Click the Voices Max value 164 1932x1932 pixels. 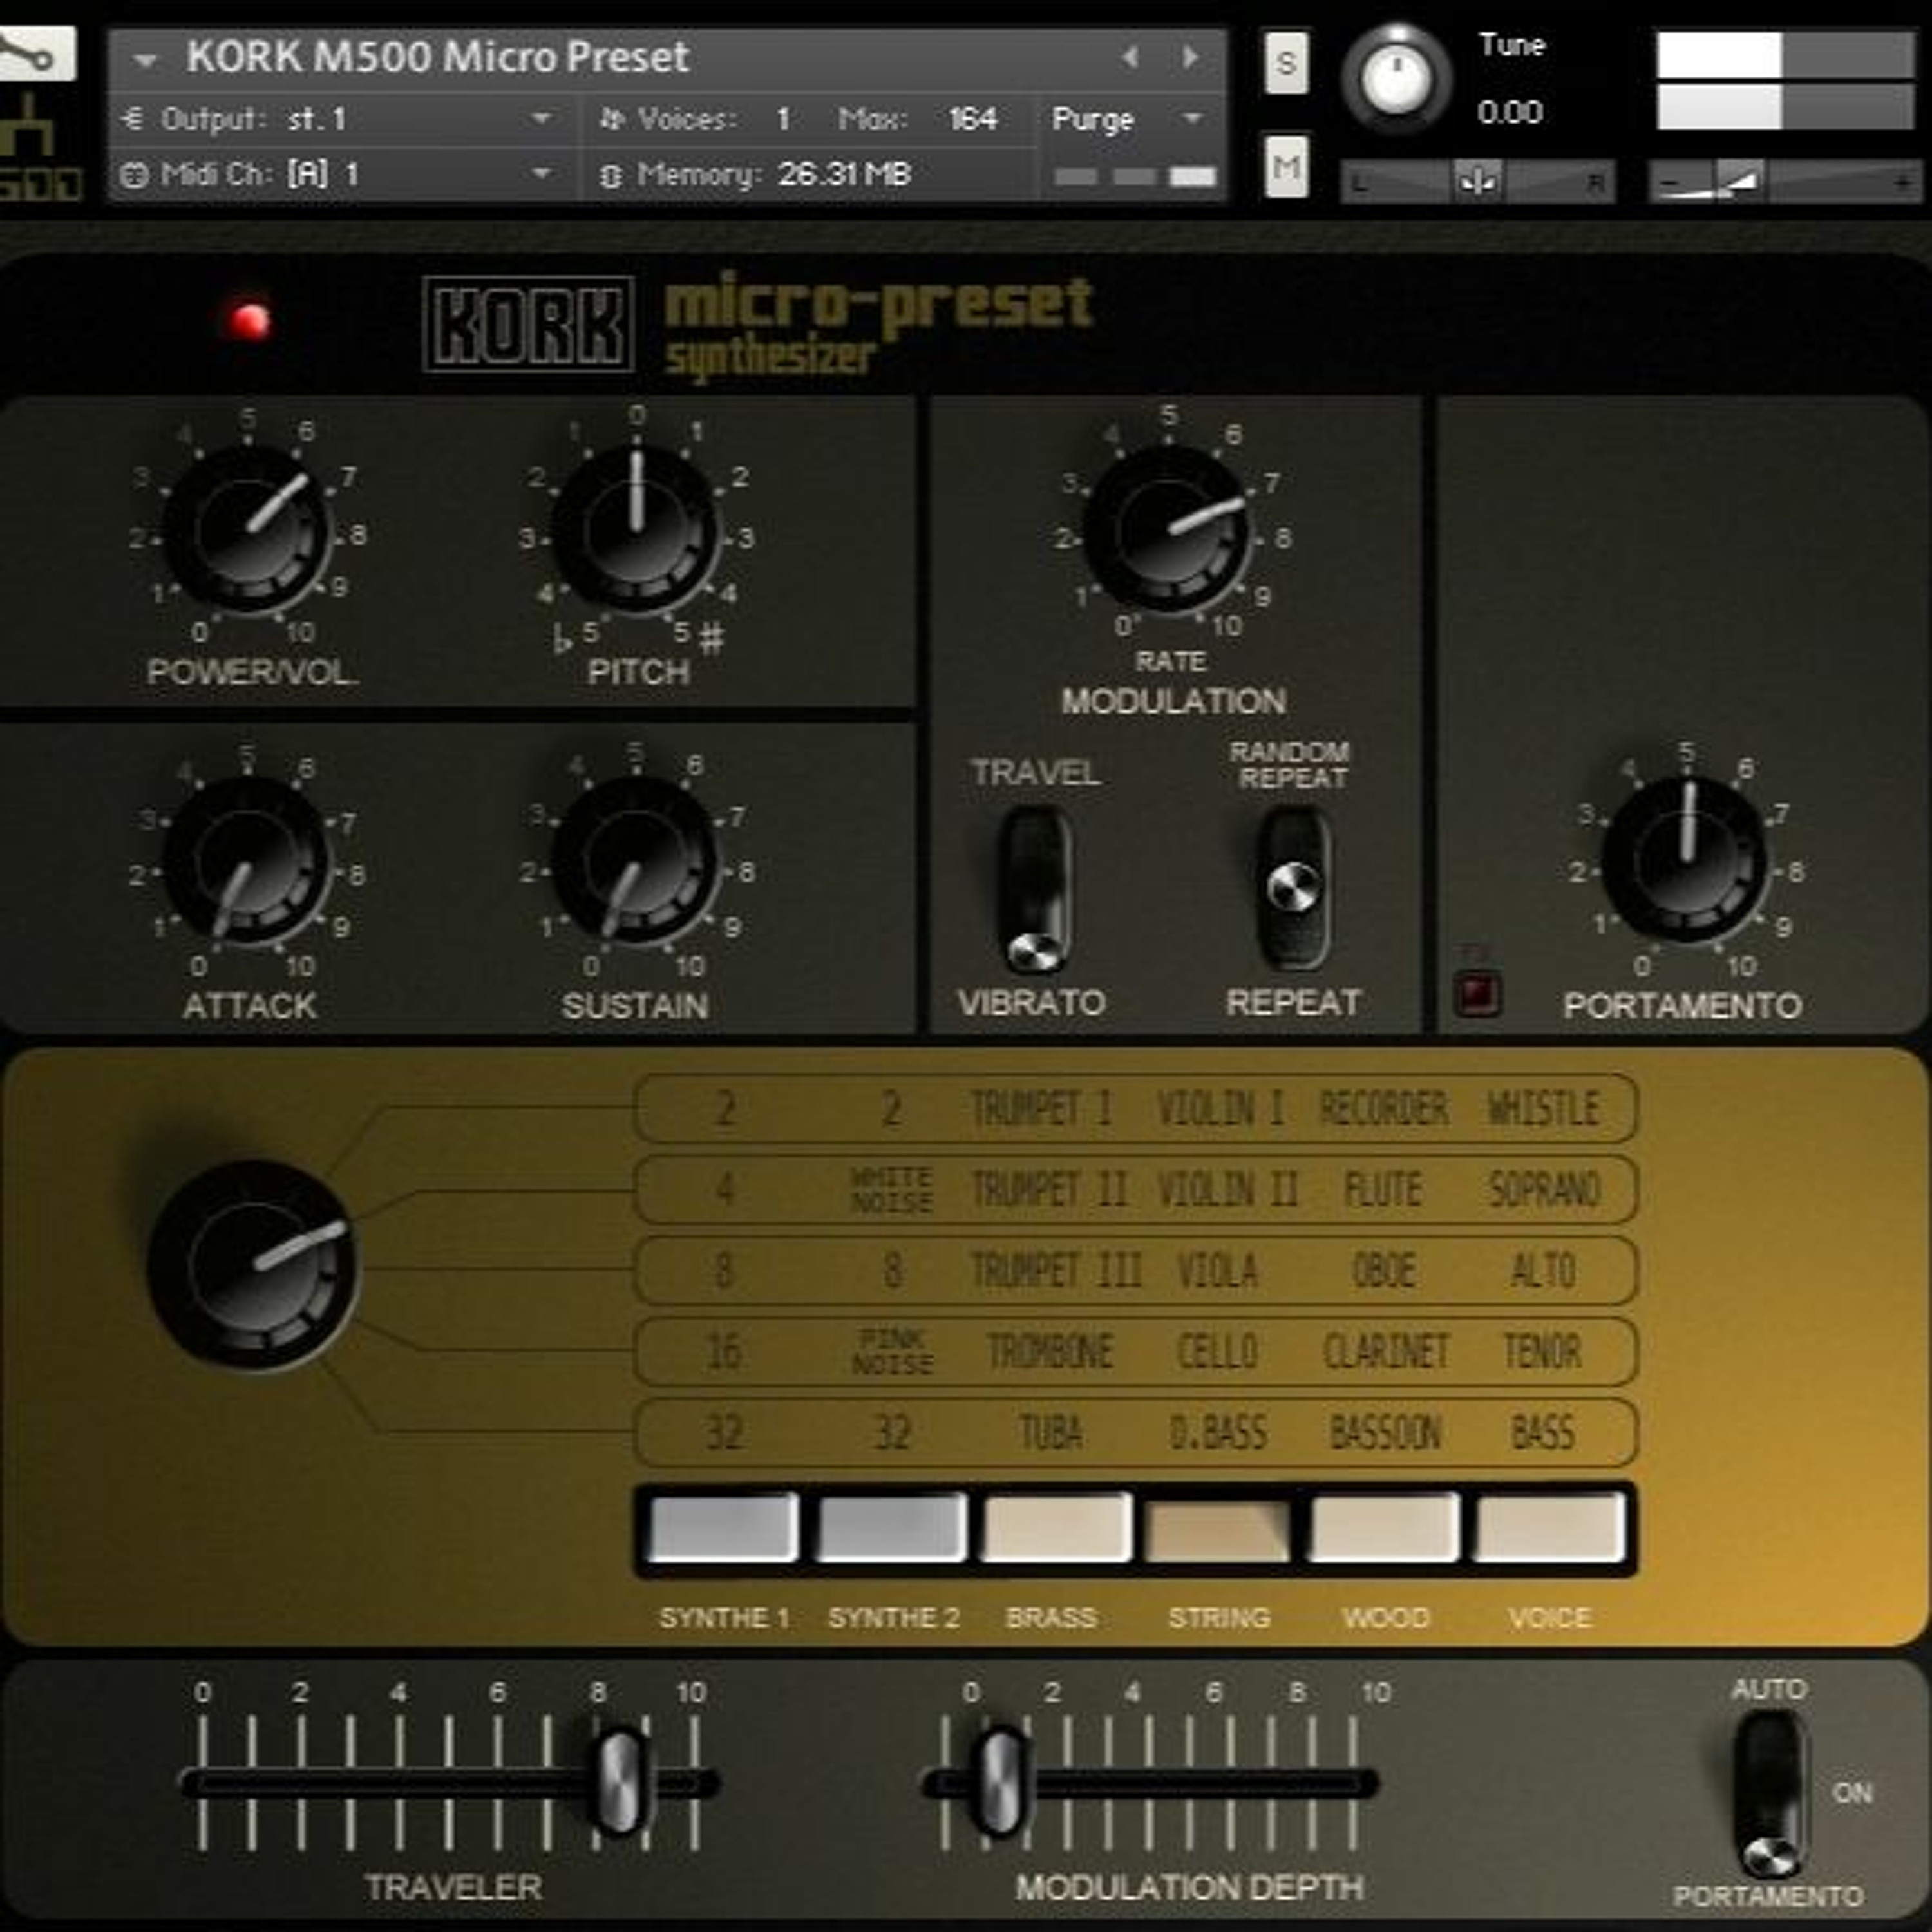pyautogui.click(x=972, y=120)
